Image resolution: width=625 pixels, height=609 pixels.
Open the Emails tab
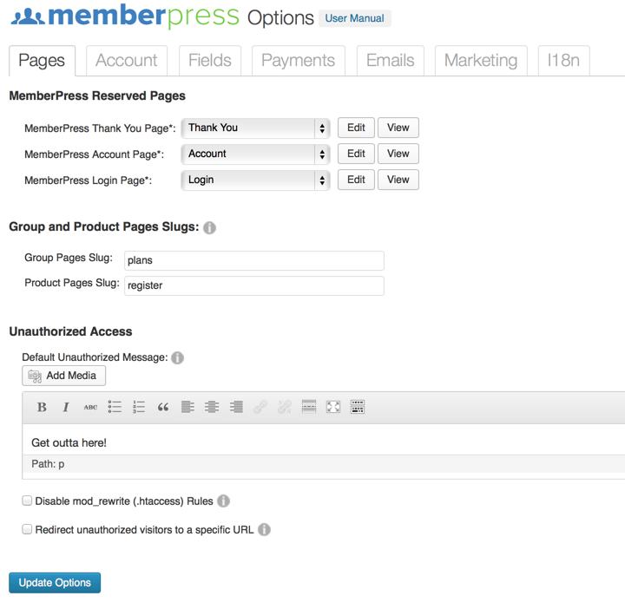coord(391,61)
